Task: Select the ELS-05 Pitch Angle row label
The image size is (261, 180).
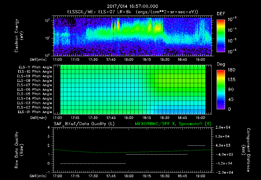Action: tap(34, 94)
